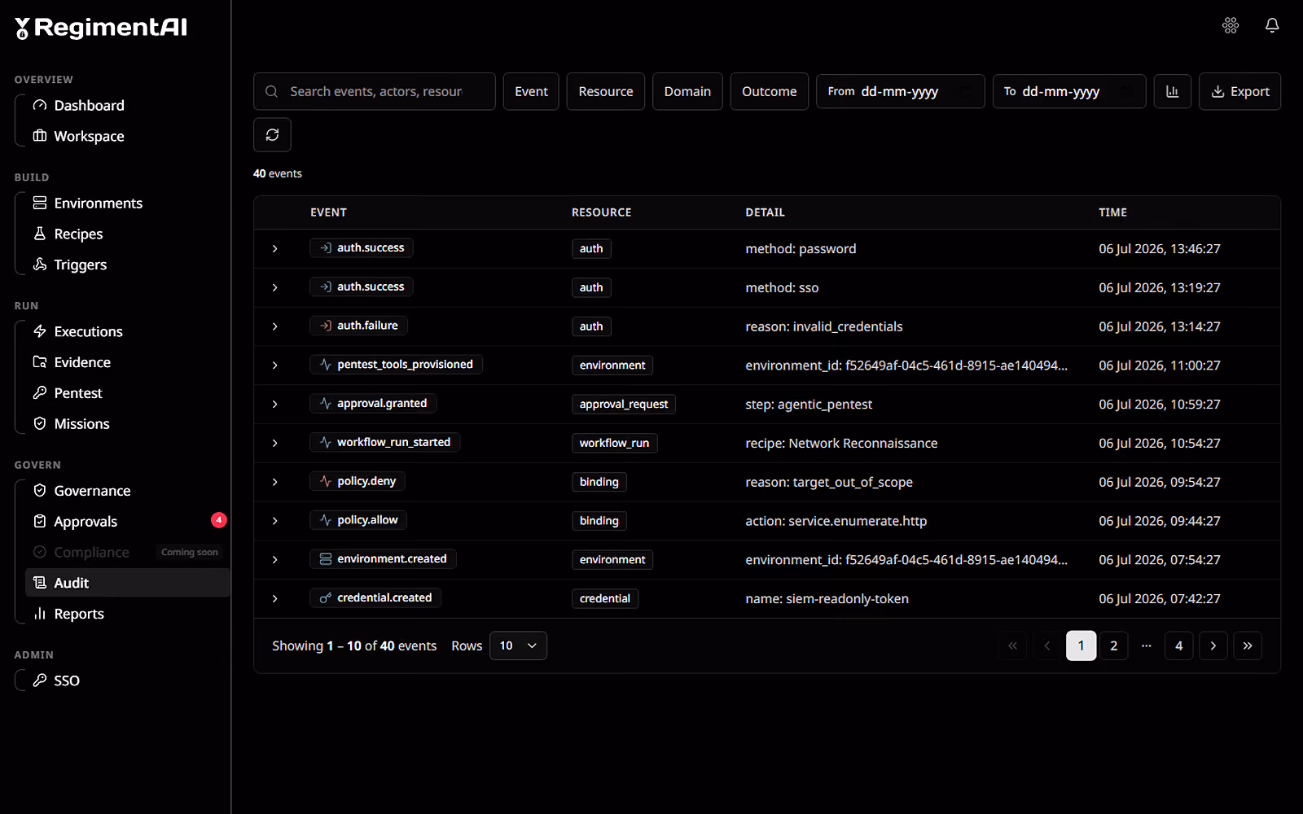Click the notifications bell icon
The image size is (1303, 814).
coord(1272,26)
